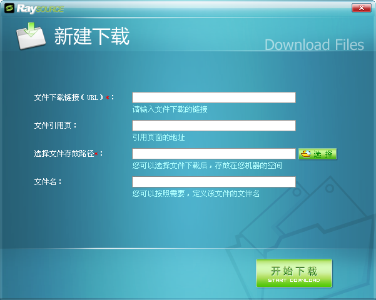Click the 选择文件存放路径 label
Image resolution: width=376 pixels, height=300 pixels.
point(68,154)
